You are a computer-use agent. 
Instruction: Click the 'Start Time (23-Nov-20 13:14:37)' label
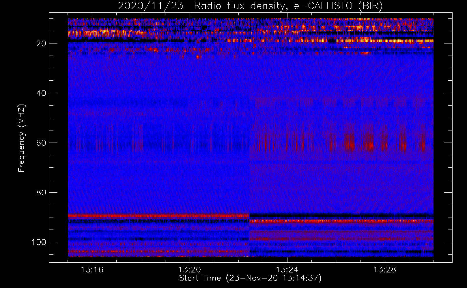[x=250, y=278]
